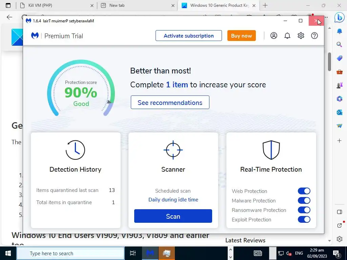Click the network tray icon

tap(281, 254)
